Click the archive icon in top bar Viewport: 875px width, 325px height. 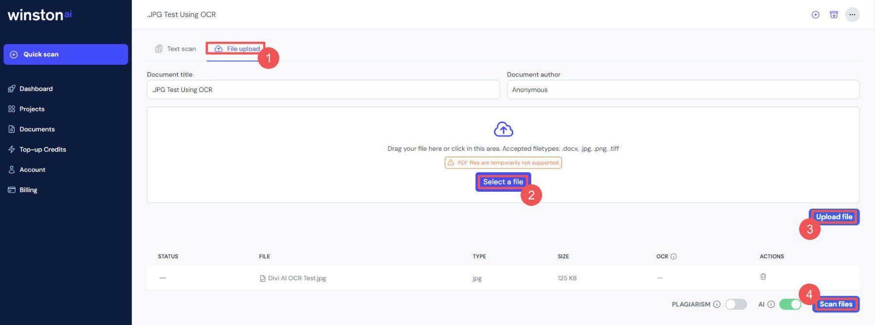click(834, 15)
